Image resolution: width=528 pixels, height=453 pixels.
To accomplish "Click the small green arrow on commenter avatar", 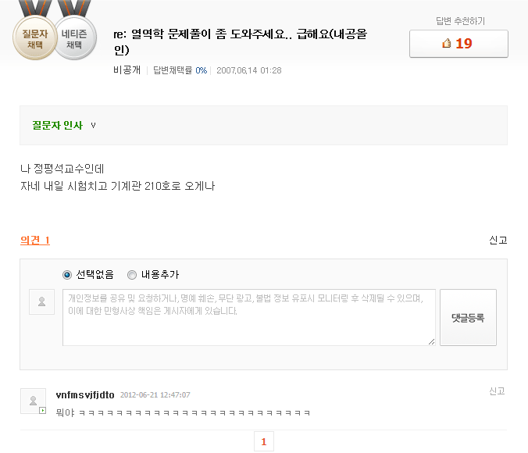I will [x=42, y=410].
